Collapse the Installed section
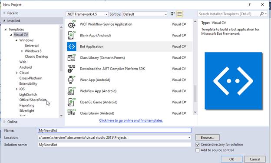The width and height of the screenshot is (271, 163). [x=4, y=21]
